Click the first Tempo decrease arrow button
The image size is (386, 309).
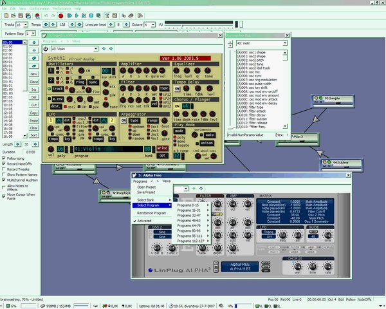46,24
